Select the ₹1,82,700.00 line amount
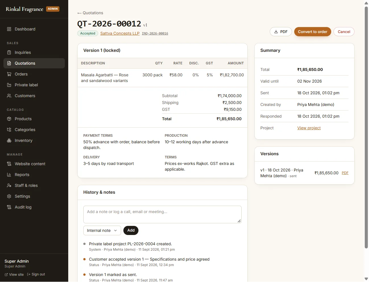The height and width of the screenshot is (282, 369). (232, 75)
